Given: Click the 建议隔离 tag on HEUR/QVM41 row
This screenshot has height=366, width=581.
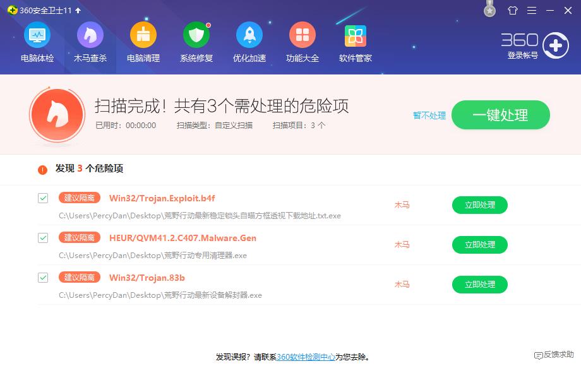Looking at the screenshot, I should [x=80, y=237].
